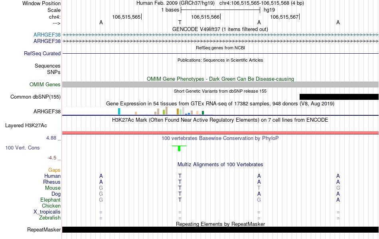Click the green PhyloP conservation bar

tap(179, 148)
